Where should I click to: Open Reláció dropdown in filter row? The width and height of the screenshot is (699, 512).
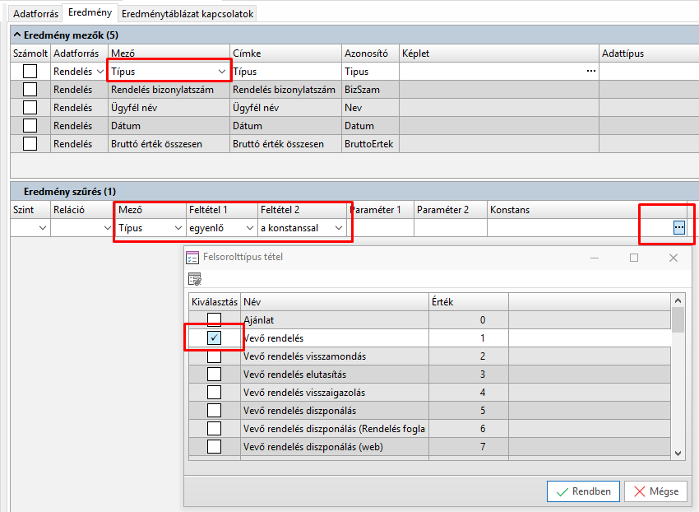pos(108,228)
